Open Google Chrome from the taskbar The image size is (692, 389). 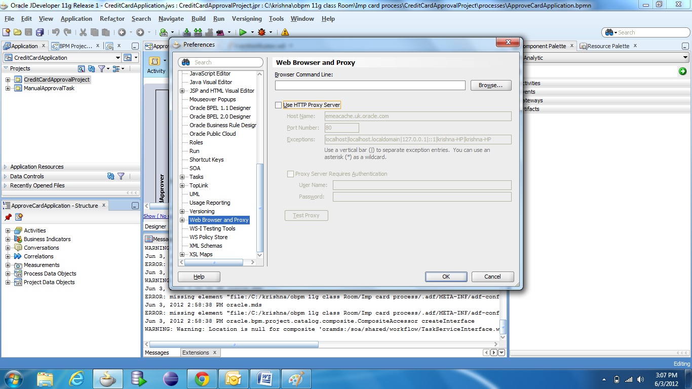coord(202,379)
